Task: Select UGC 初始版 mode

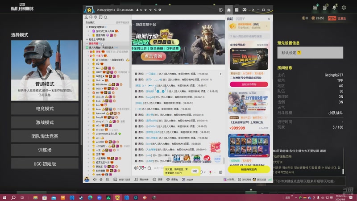Action: pos(45,164)
